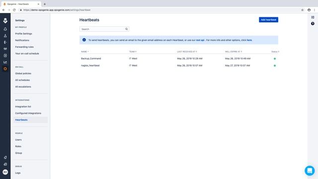The image size is (318, 179).
Task: Follow the 'here' link in banner
Action: (x=249, y=40)
